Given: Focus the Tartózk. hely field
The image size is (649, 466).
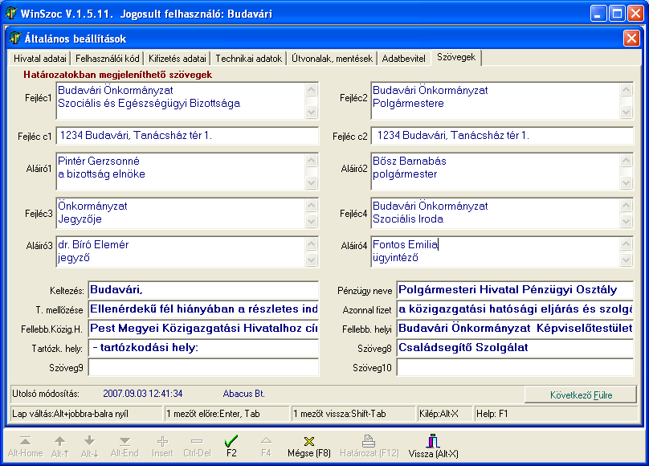Looking at the screenshot, I should pyautogui.click(x=203, y=348).
